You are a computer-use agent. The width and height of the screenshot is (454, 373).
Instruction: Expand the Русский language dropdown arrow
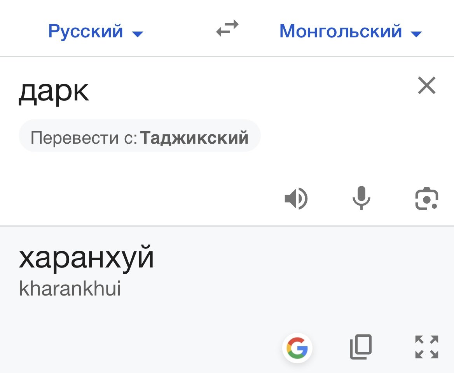(138, 34)
